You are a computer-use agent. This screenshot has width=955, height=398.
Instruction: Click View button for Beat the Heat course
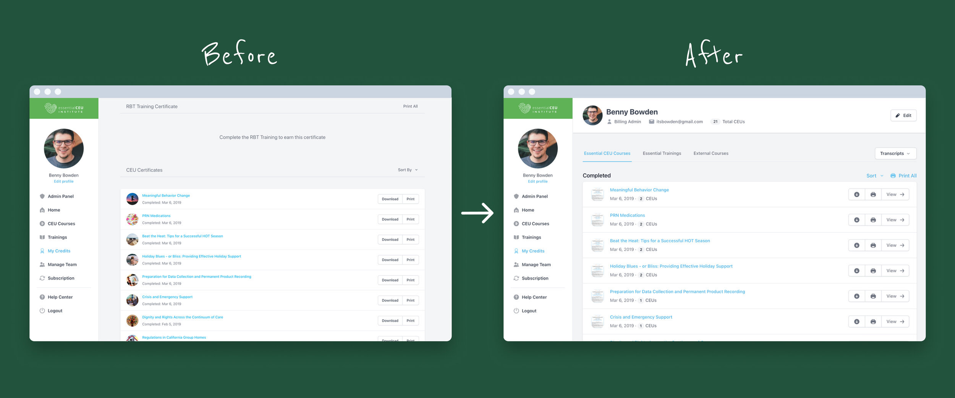pos(895,245)
